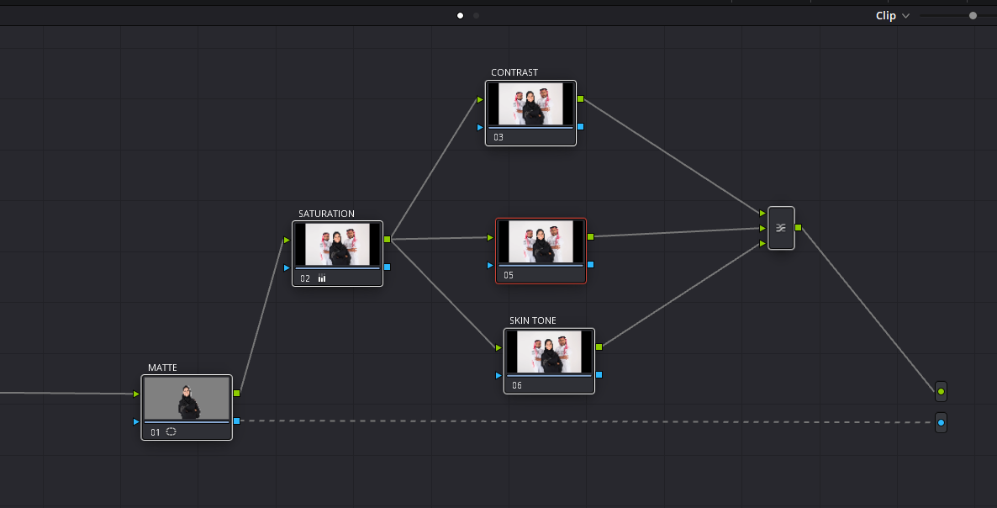Click green RGB output of CONTRAST node
The height and width of the screenshot is (508, 997).
[581, 99]
